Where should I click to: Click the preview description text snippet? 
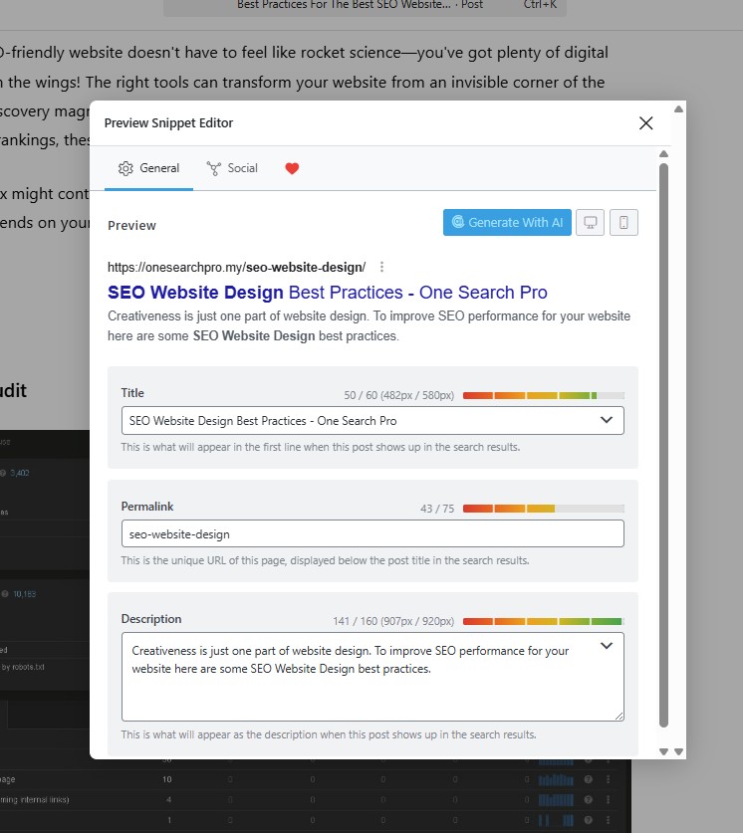click(x=369, y=326)
